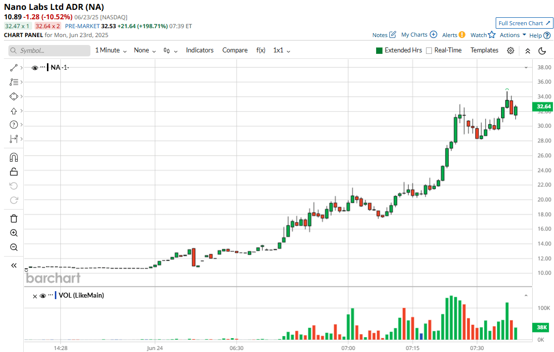
Task: Select the trend line drawing tool
Action: tap(13, 68)
